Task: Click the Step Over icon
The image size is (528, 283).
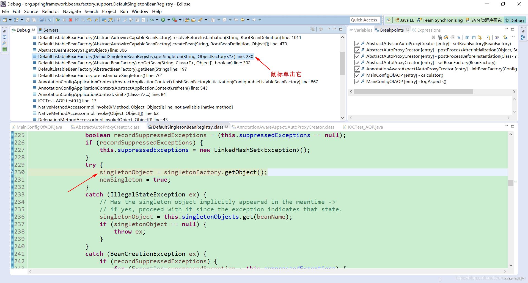Action: tap(89, 20)
